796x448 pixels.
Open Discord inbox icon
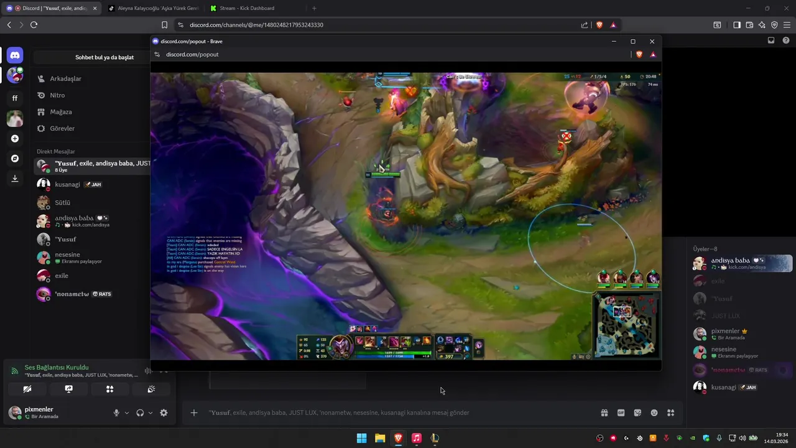[771, 40]
